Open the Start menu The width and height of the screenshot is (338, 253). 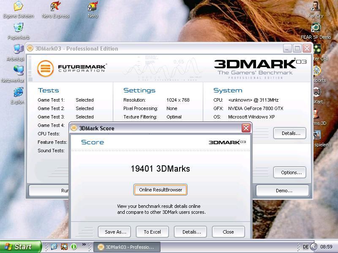pyautogui.click(x=21, y=247)
